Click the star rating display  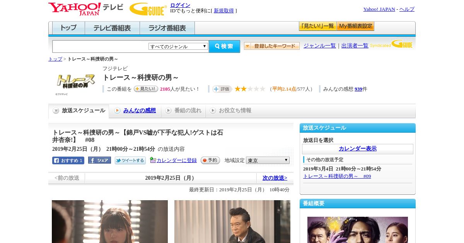(x=250, y=89)
